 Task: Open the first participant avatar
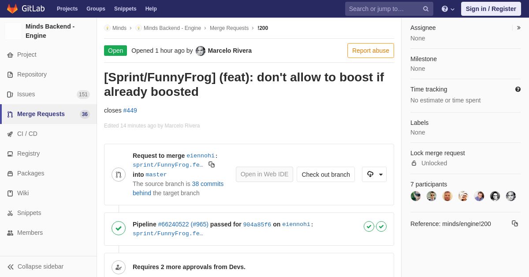coord(416,196)
